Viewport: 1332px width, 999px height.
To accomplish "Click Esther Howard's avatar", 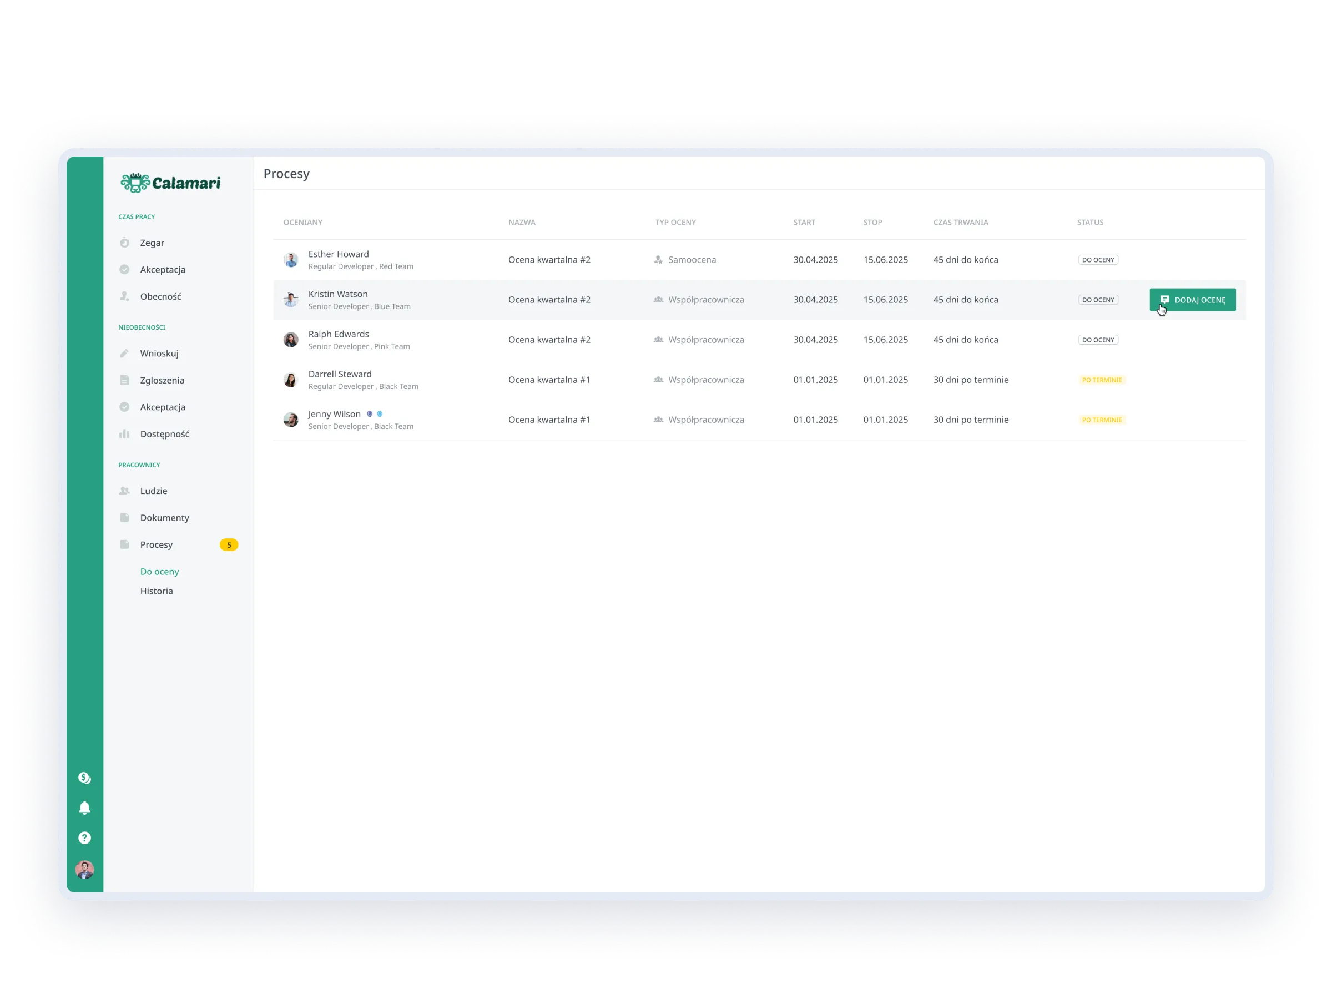I will (291, 260).
